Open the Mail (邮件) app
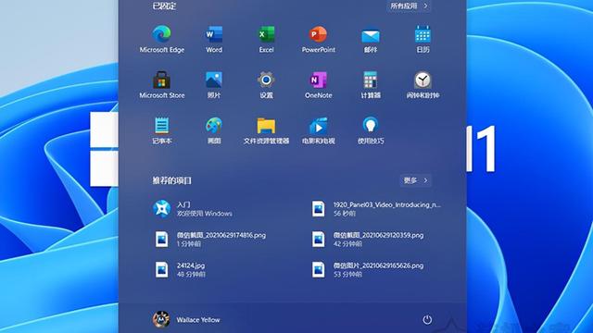 pyautogui.click(x=371, y=39)
